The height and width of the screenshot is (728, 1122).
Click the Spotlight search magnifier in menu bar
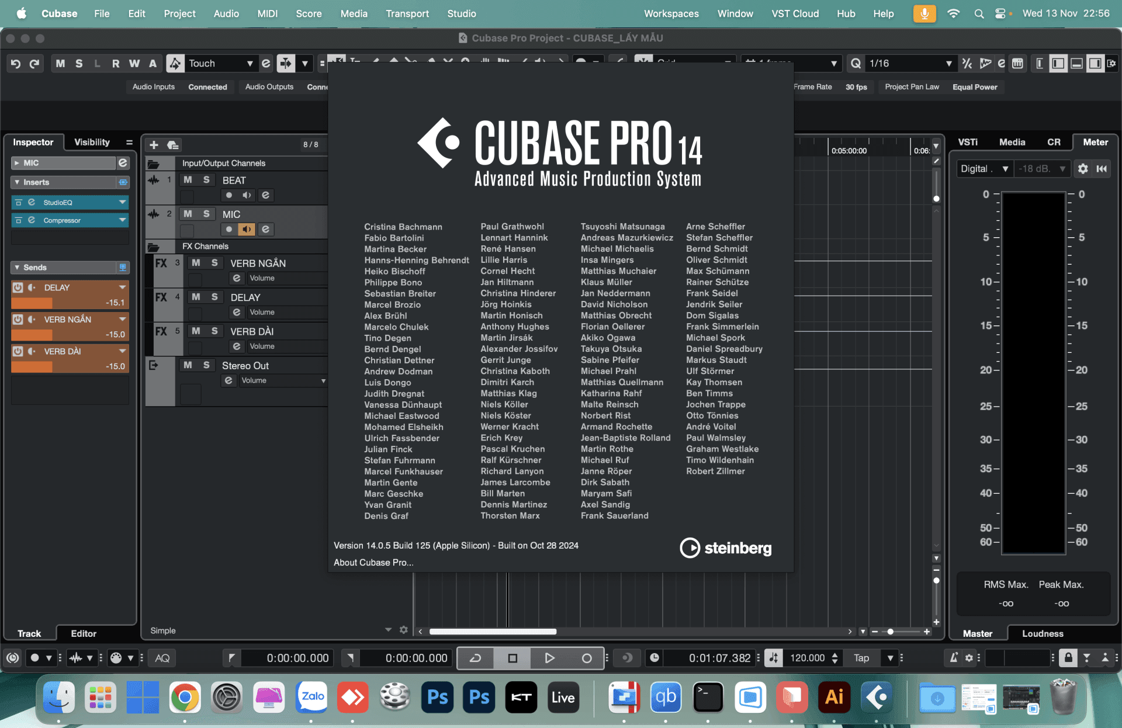point(979,13)
